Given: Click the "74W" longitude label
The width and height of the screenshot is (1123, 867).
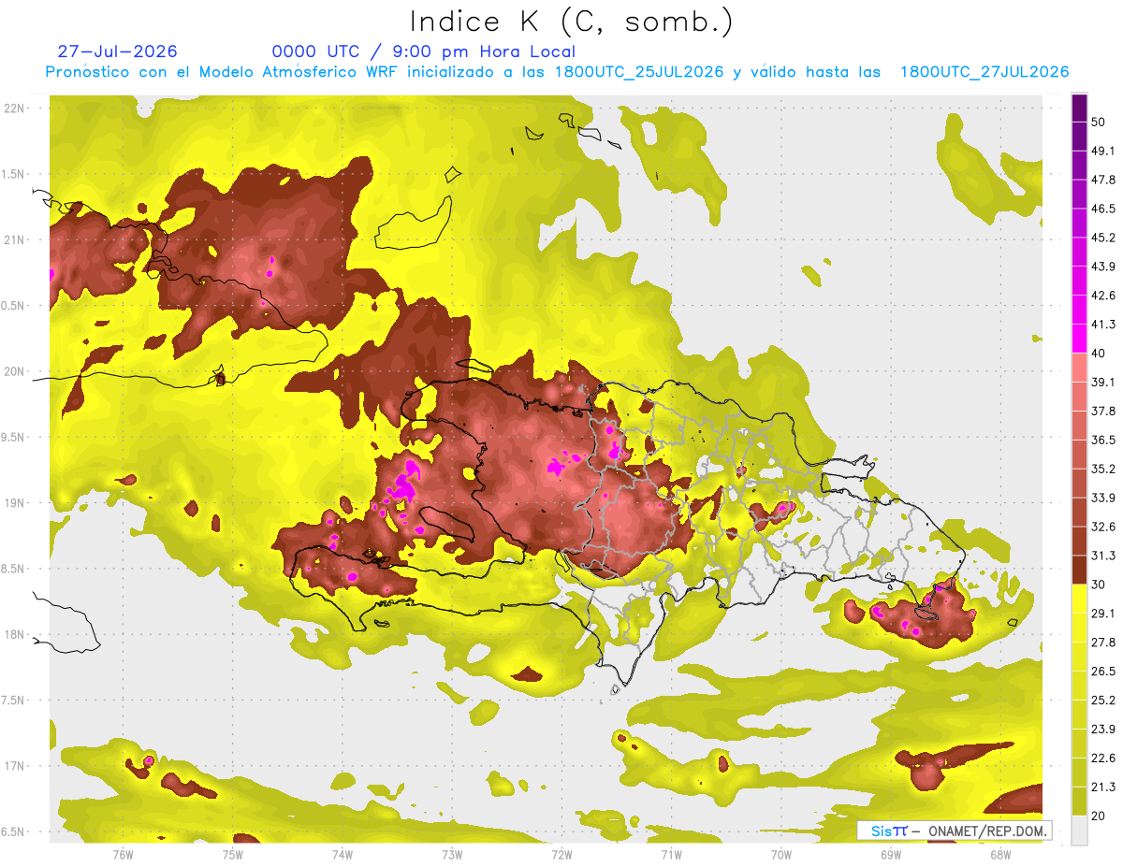Looking at the screenshot, I should point(343,854).
